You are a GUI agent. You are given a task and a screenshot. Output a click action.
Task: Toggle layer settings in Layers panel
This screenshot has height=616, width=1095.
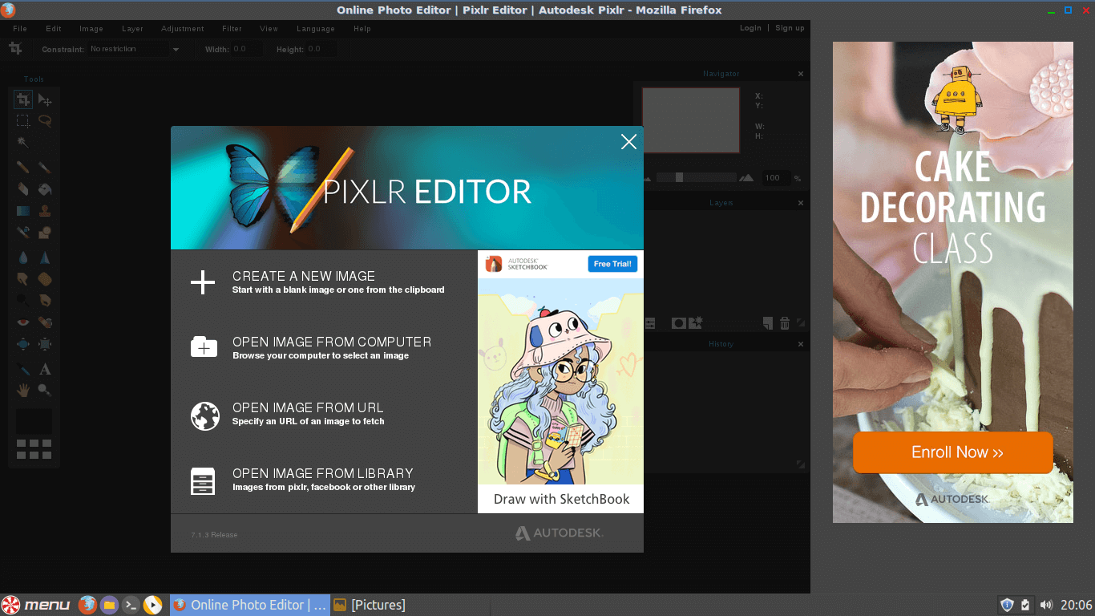[x=650, y=323]
